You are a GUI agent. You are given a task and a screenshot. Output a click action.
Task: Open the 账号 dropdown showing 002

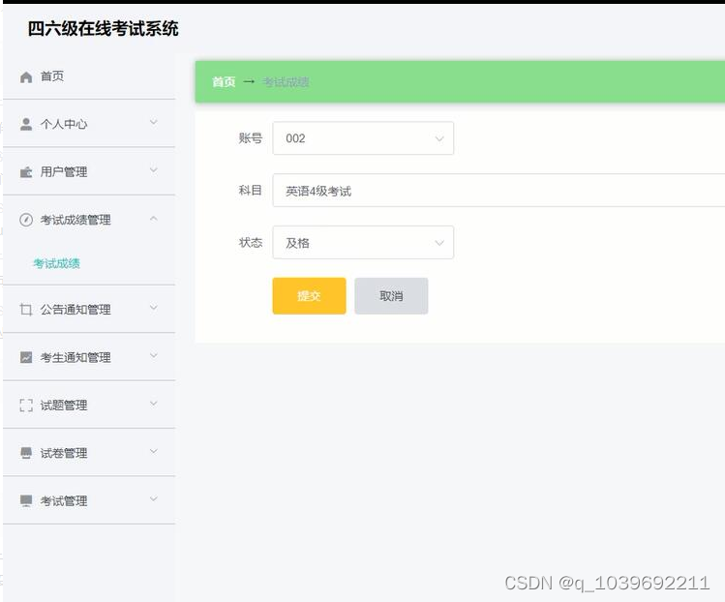363,138
